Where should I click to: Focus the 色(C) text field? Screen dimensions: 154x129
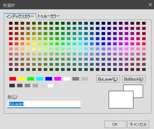coord(44,104)
